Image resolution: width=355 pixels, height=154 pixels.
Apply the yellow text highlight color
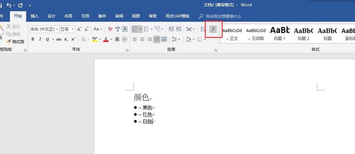[95, 39]
